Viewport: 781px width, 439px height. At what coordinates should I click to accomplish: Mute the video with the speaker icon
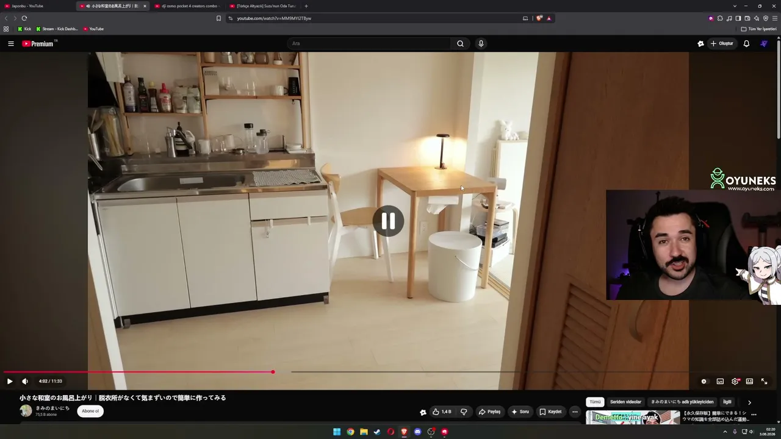click(x=25, y=381)
